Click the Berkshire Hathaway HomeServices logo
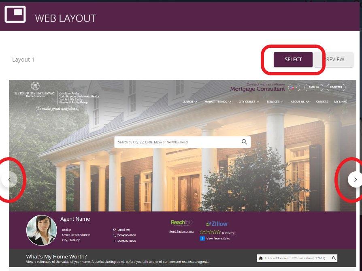 35,90
